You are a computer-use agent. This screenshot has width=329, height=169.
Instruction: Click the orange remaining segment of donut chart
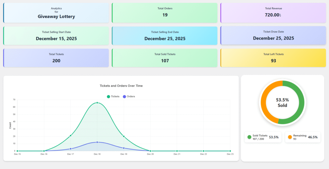(265, 99)
